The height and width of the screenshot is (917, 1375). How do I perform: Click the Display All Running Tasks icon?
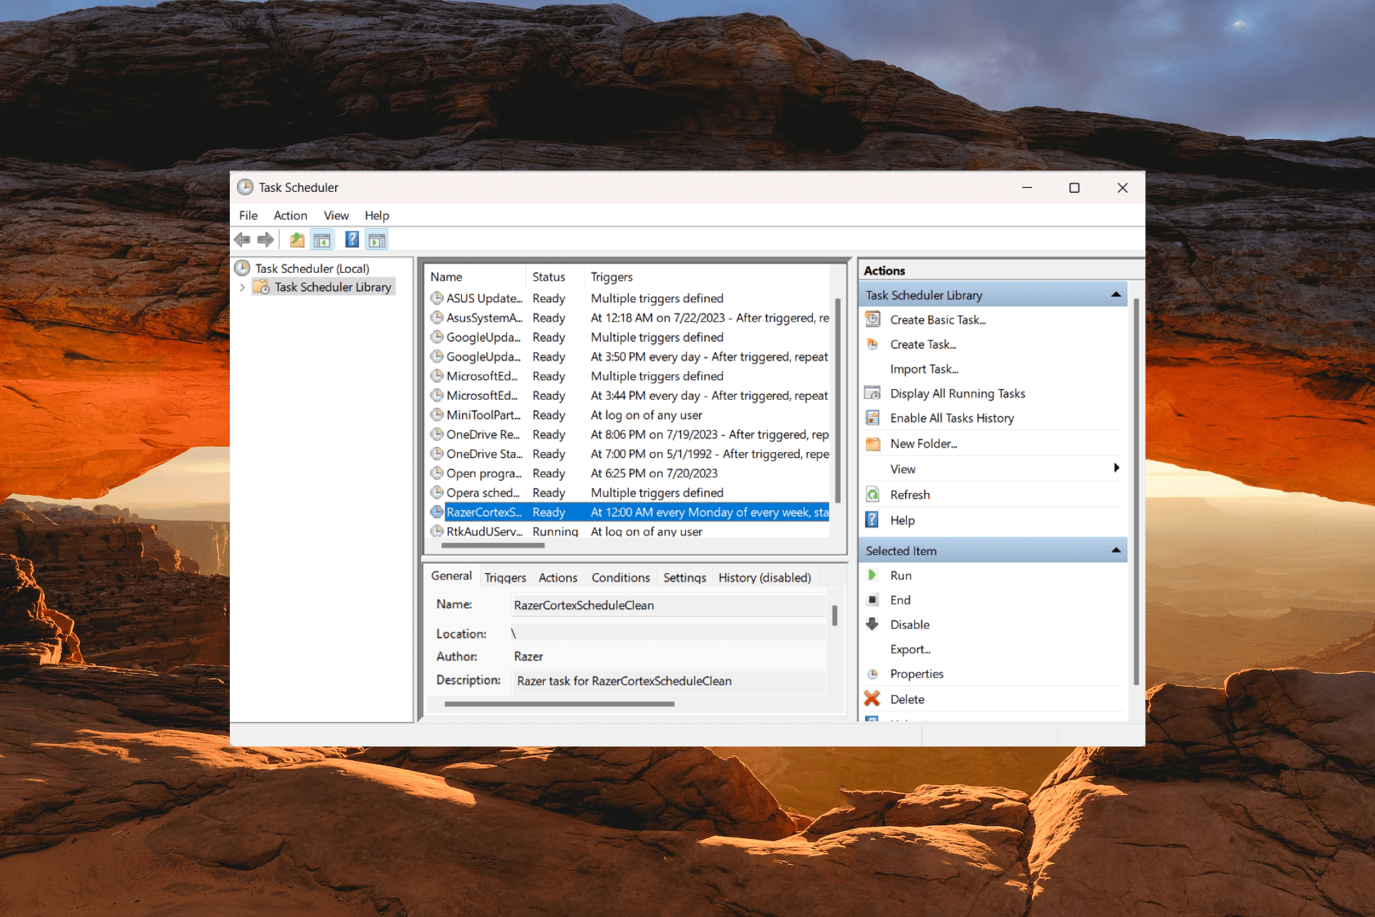point(872,393)
